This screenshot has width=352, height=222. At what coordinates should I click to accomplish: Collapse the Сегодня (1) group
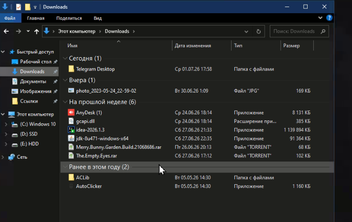pyautogui.click(x=65, y=59)
